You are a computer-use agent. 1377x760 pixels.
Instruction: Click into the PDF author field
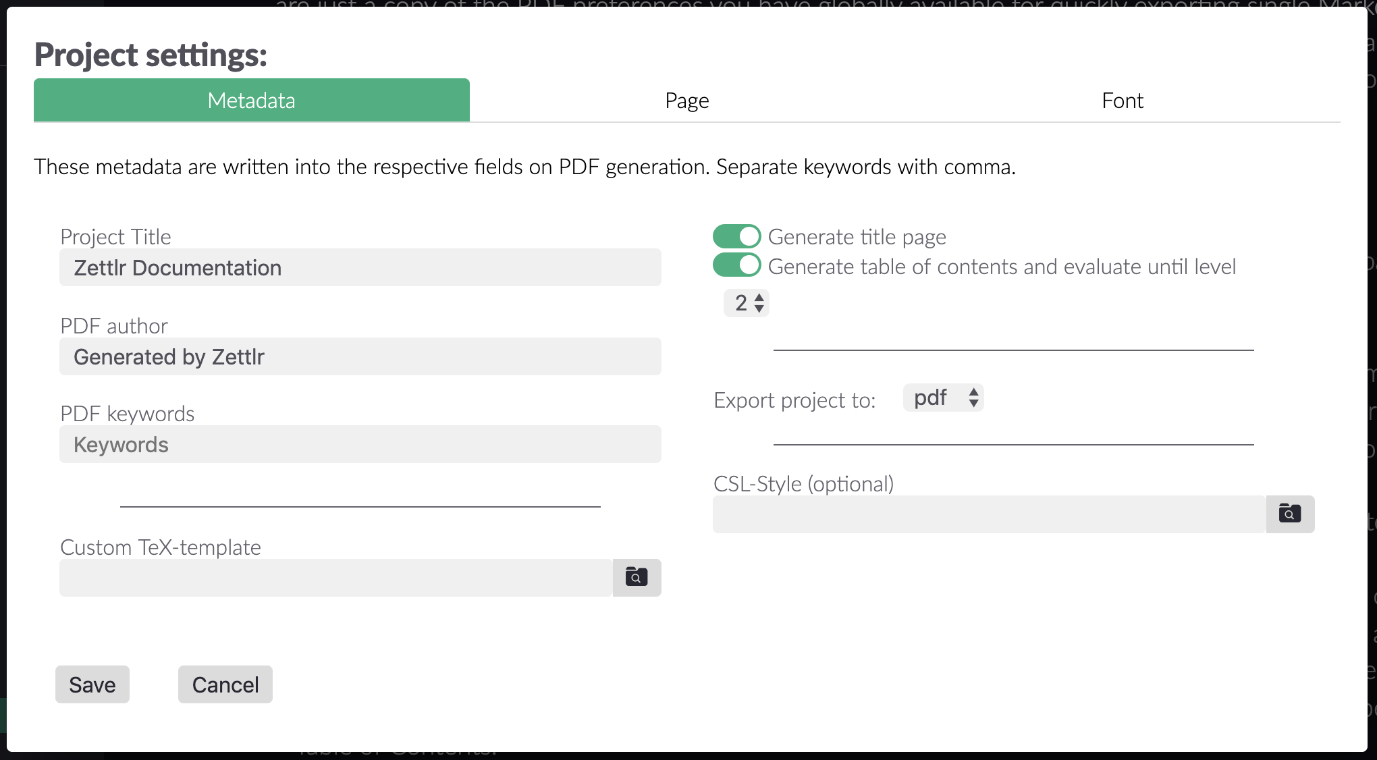click(360, 356)
